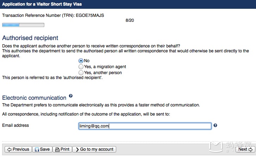Image resolution: width=256 pixels, height=157 pixels.
Task: Click the floppy disk Save icon
Action: (x=36, y=149)
